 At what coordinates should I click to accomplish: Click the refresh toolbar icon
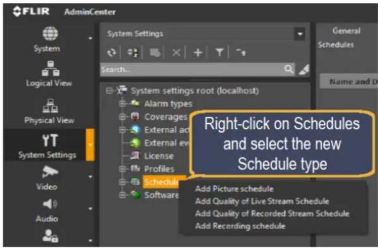tap(111, 52)
